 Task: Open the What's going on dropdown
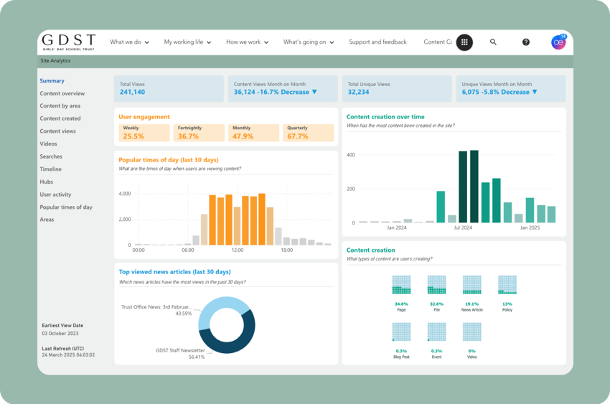coord(309,42)
